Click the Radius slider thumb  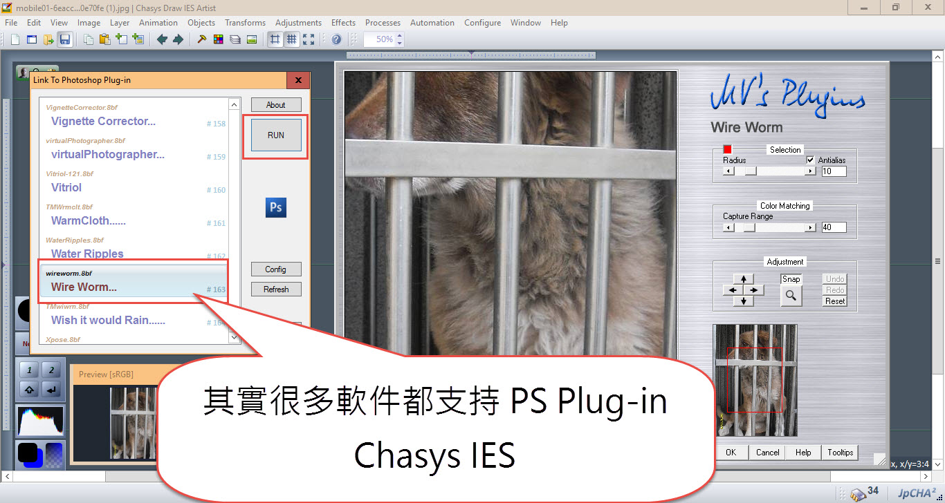[x=751, y=171]
